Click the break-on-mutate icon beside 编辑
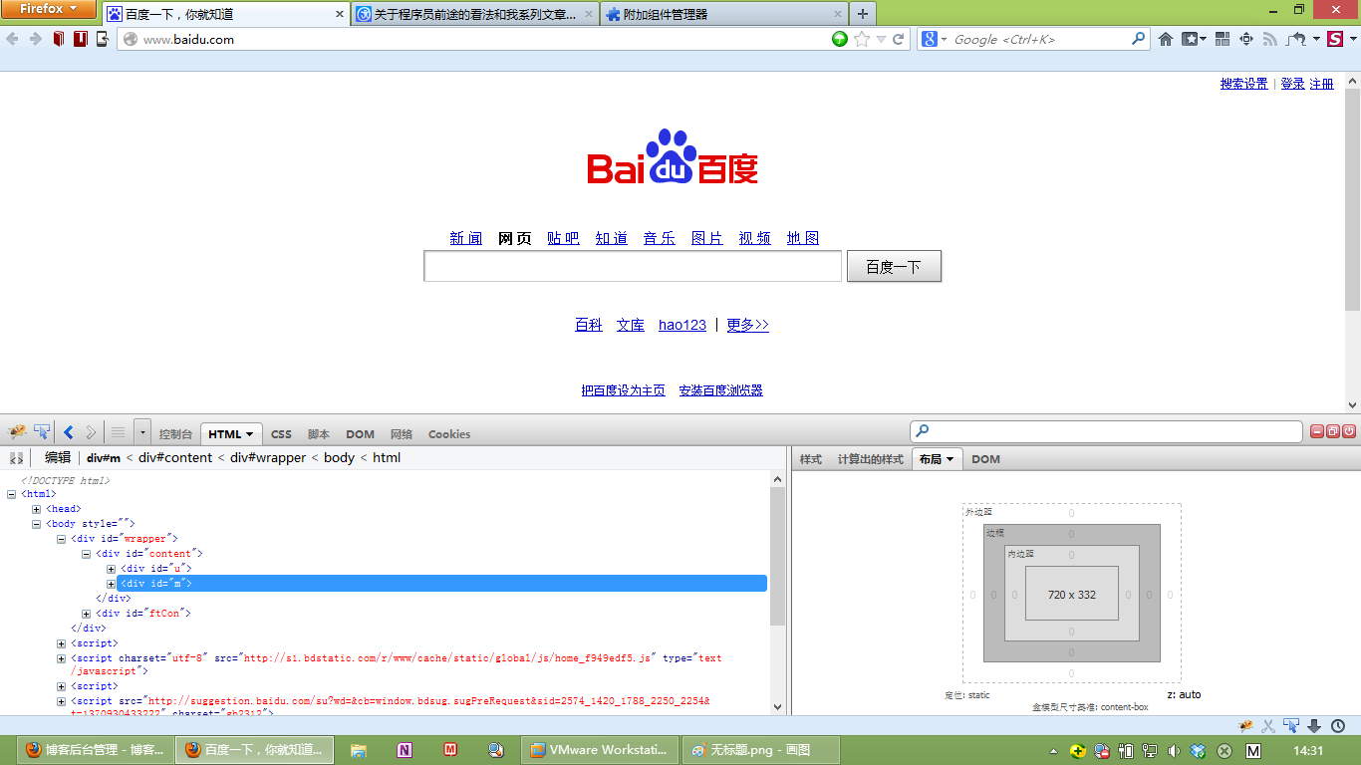 (16, 458)
